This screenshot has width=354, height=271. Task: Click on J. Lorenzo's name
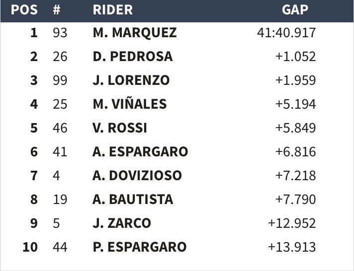[131, 80]
